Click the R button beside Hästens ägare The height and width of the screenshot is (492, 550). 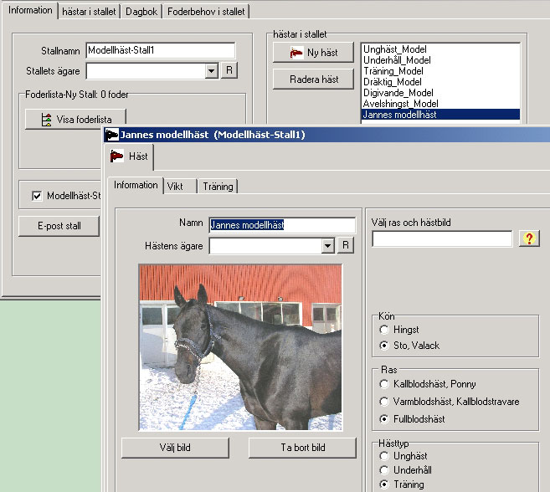point(346,245)
